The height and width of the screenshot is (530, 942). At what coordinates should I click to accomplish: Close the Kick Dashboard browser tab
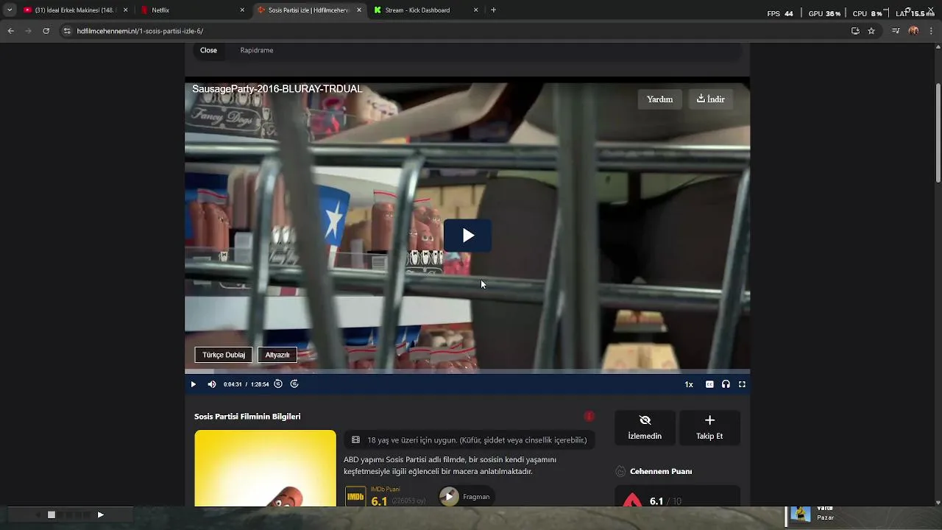point(475,10)
